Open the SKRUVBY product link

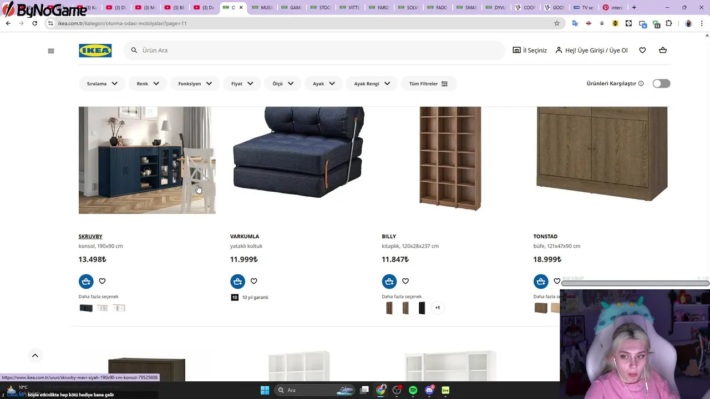point(90,237)
